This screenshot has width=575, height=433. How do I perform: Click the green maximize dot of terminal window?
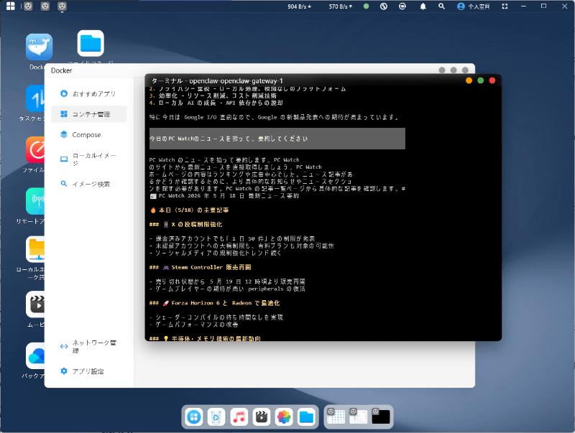480,80
